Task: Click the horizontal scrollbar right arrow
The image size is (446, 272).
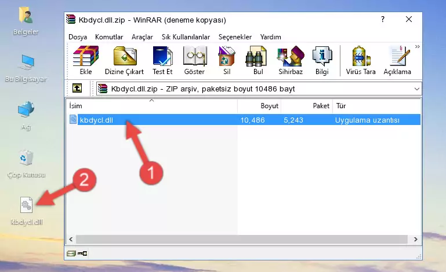Action: point(416,240)
